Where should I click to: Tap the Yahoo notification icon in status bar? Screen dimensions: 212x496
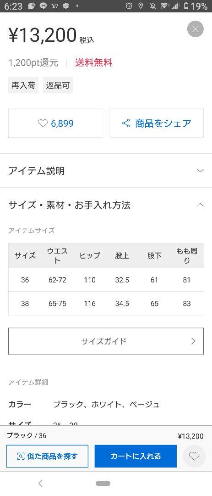pos(54,6)
